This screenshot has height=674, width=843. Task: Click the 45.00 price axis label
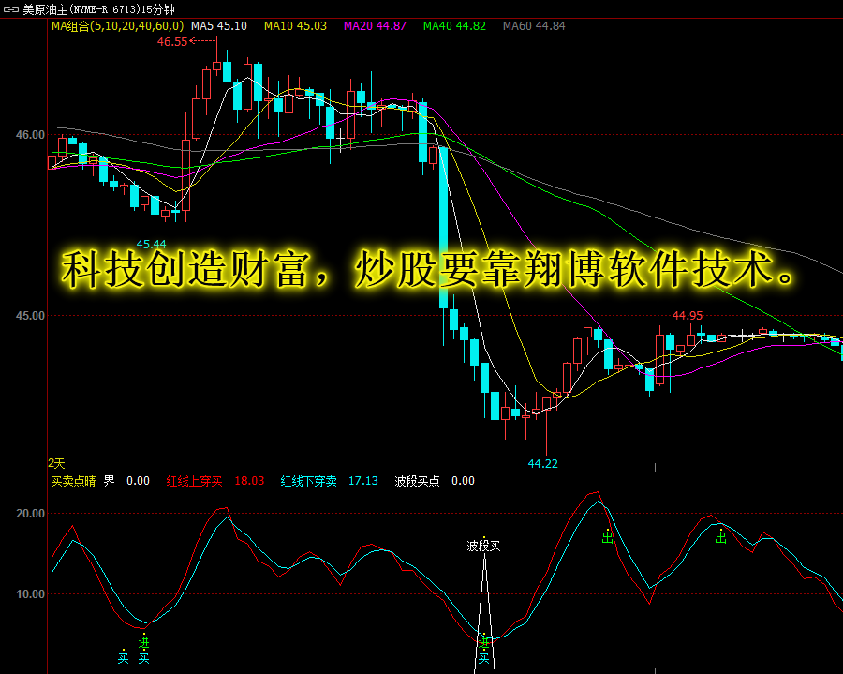(x=30, y=316)
